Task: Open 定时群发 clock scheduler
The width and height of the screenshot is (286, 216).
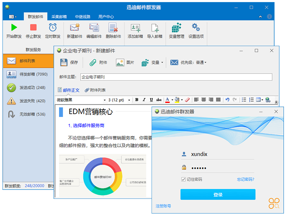Action: pyautogui.click(x=53, y=27)
